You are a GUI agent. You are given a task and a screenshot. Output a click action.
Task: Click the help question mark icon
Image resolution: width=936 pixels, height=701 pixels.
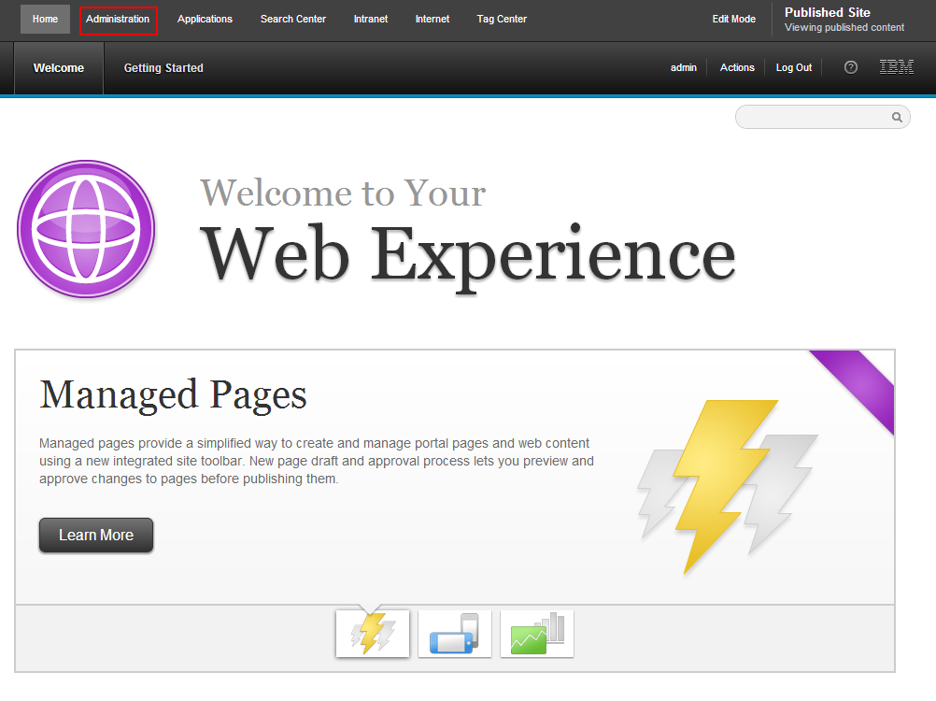point(850,67)
